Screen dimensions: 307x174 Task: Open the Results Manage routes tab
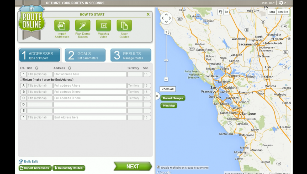click(x=131, y=55)
